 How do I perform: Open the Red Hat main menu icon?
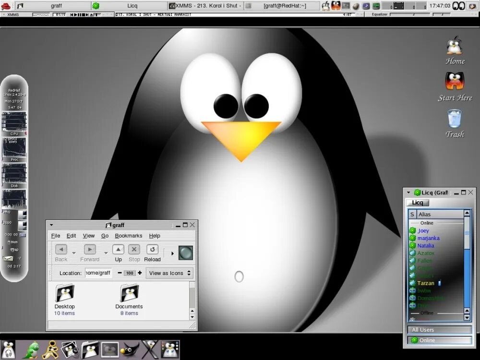click(6, 5)
